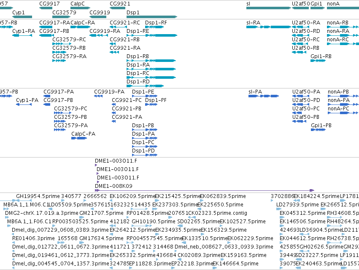
Task: Select the EK106209.5prime EST label
Action: pyautogui.click(x=132, y=196)
